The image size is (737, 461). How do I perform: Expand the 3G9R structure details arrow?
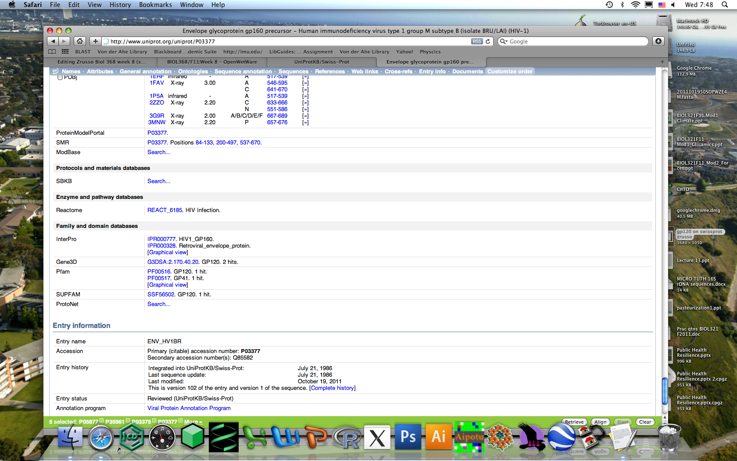coord(305,116)
